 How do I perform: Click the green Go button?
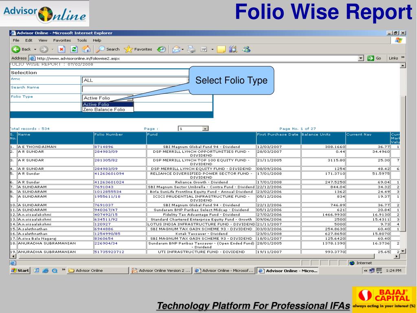(374, 58)
